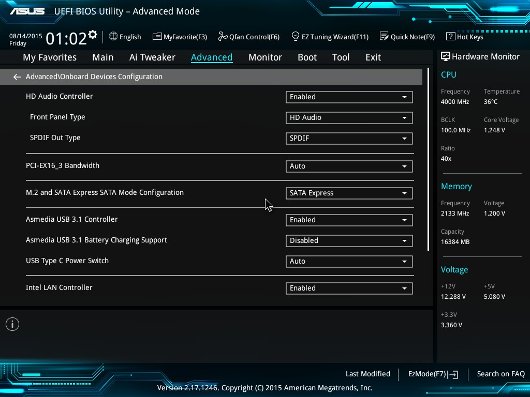Click the back arrow in the breadcrumb bar
The image size is (530, 397).
pyautogui.click(x=17, y=77)
